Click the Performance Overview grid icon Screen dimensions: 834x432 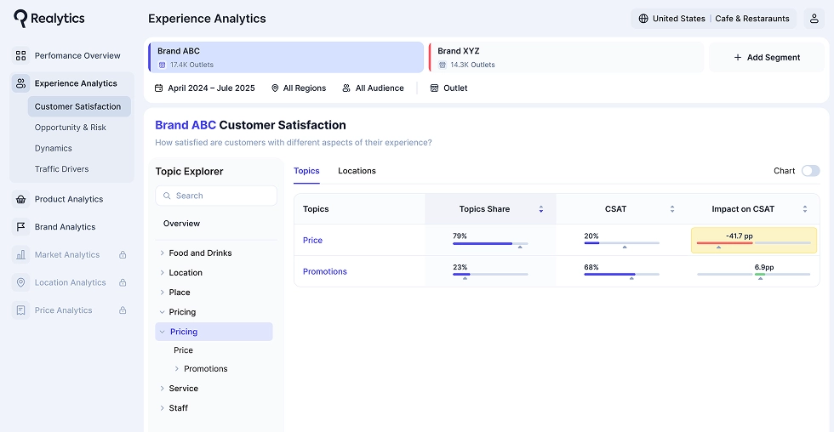coord(20,55)
